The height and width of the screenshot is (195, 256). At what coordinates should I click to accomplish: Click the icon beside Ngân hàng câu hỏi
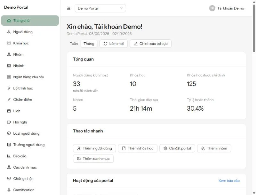pyautogui.click(x=9, y=77)
